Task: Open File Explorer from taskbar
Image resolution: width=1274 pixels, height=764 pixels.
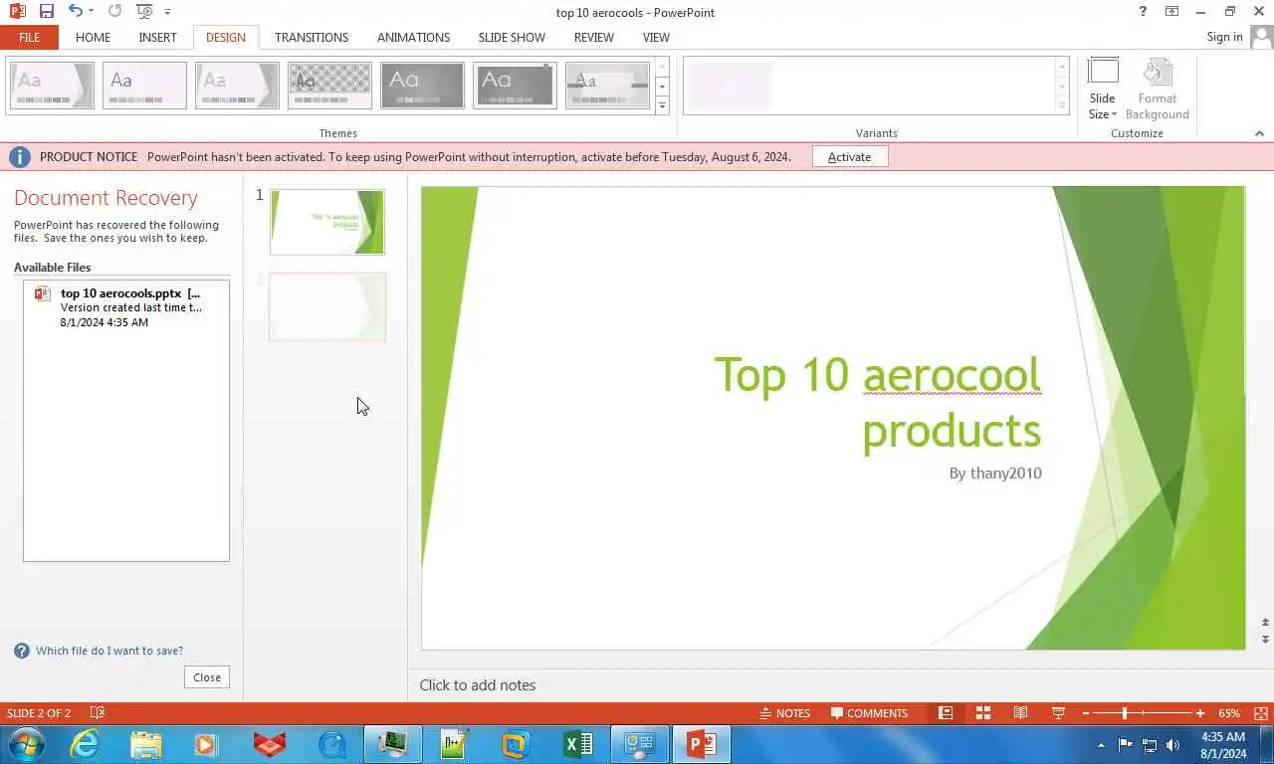Action: [x=145, y=744]
